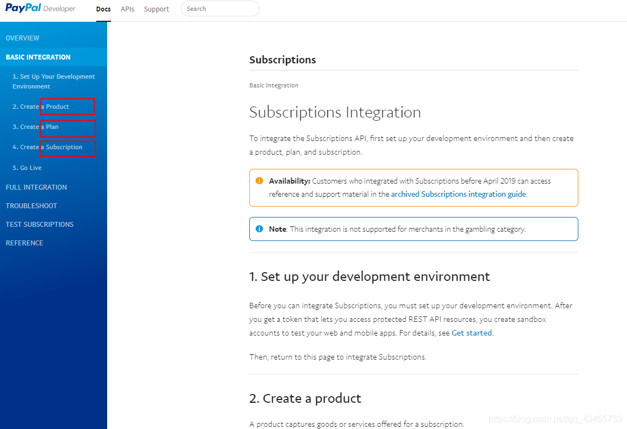Open the APIs tab
627x429 pixels.
click(127, 9)
